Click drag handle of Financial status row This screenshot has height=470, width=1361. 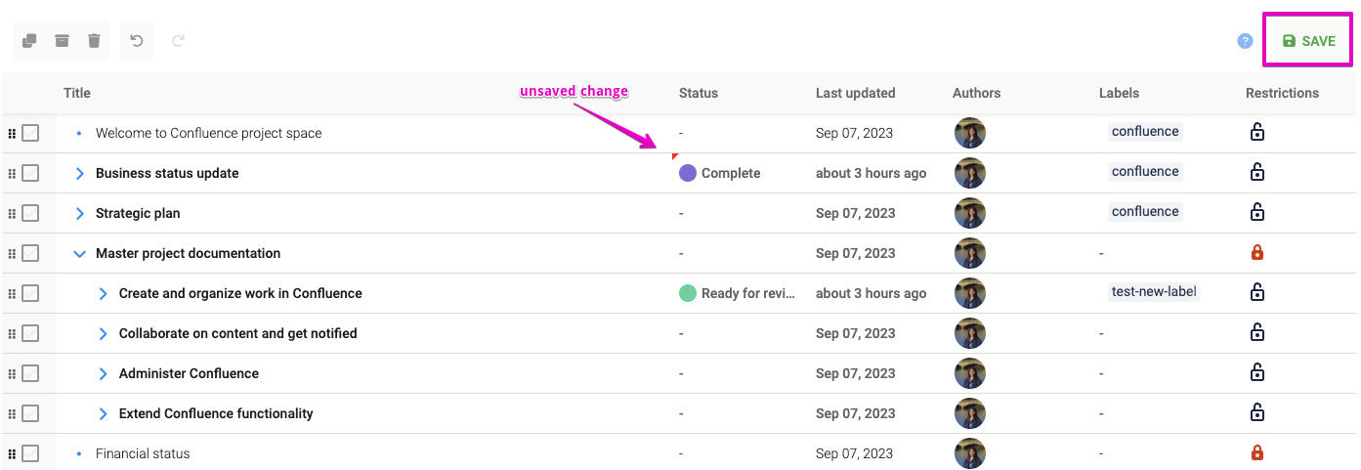[x=12, y=453]
